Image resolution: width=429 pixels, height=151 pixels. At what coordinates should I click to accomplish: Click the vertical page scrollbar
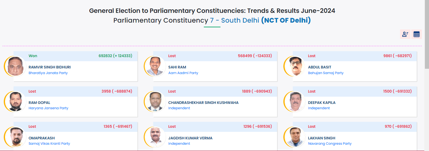[426, 35]
